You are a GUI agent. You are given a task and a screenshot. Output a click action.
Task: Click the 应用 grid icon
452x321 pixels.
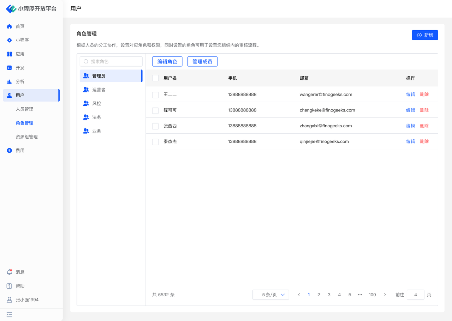10,54
